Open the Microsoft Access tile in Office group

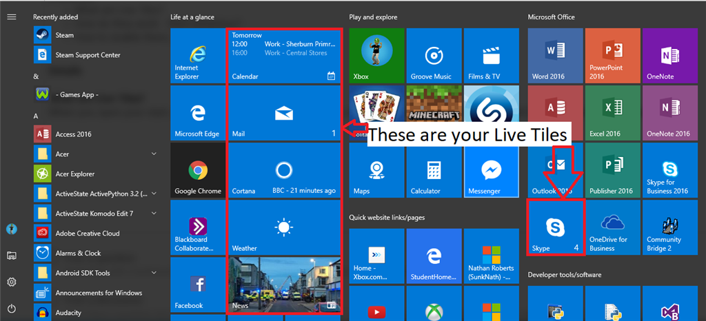point(555,103)
